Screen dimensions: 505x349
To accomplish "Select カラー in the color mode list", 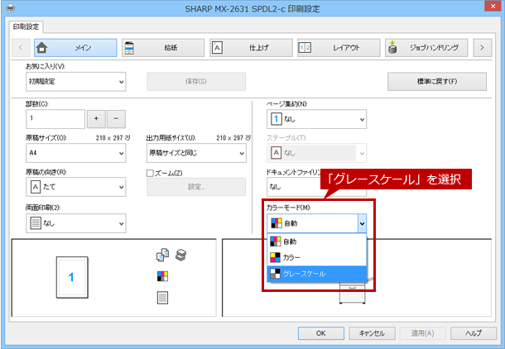I will [x=316, y=257].
